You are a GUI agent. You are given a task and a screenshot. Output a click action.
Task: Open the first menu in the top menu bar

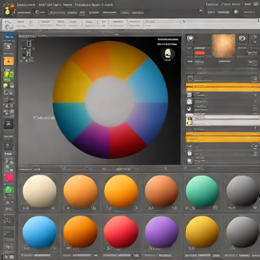[26, 5]
